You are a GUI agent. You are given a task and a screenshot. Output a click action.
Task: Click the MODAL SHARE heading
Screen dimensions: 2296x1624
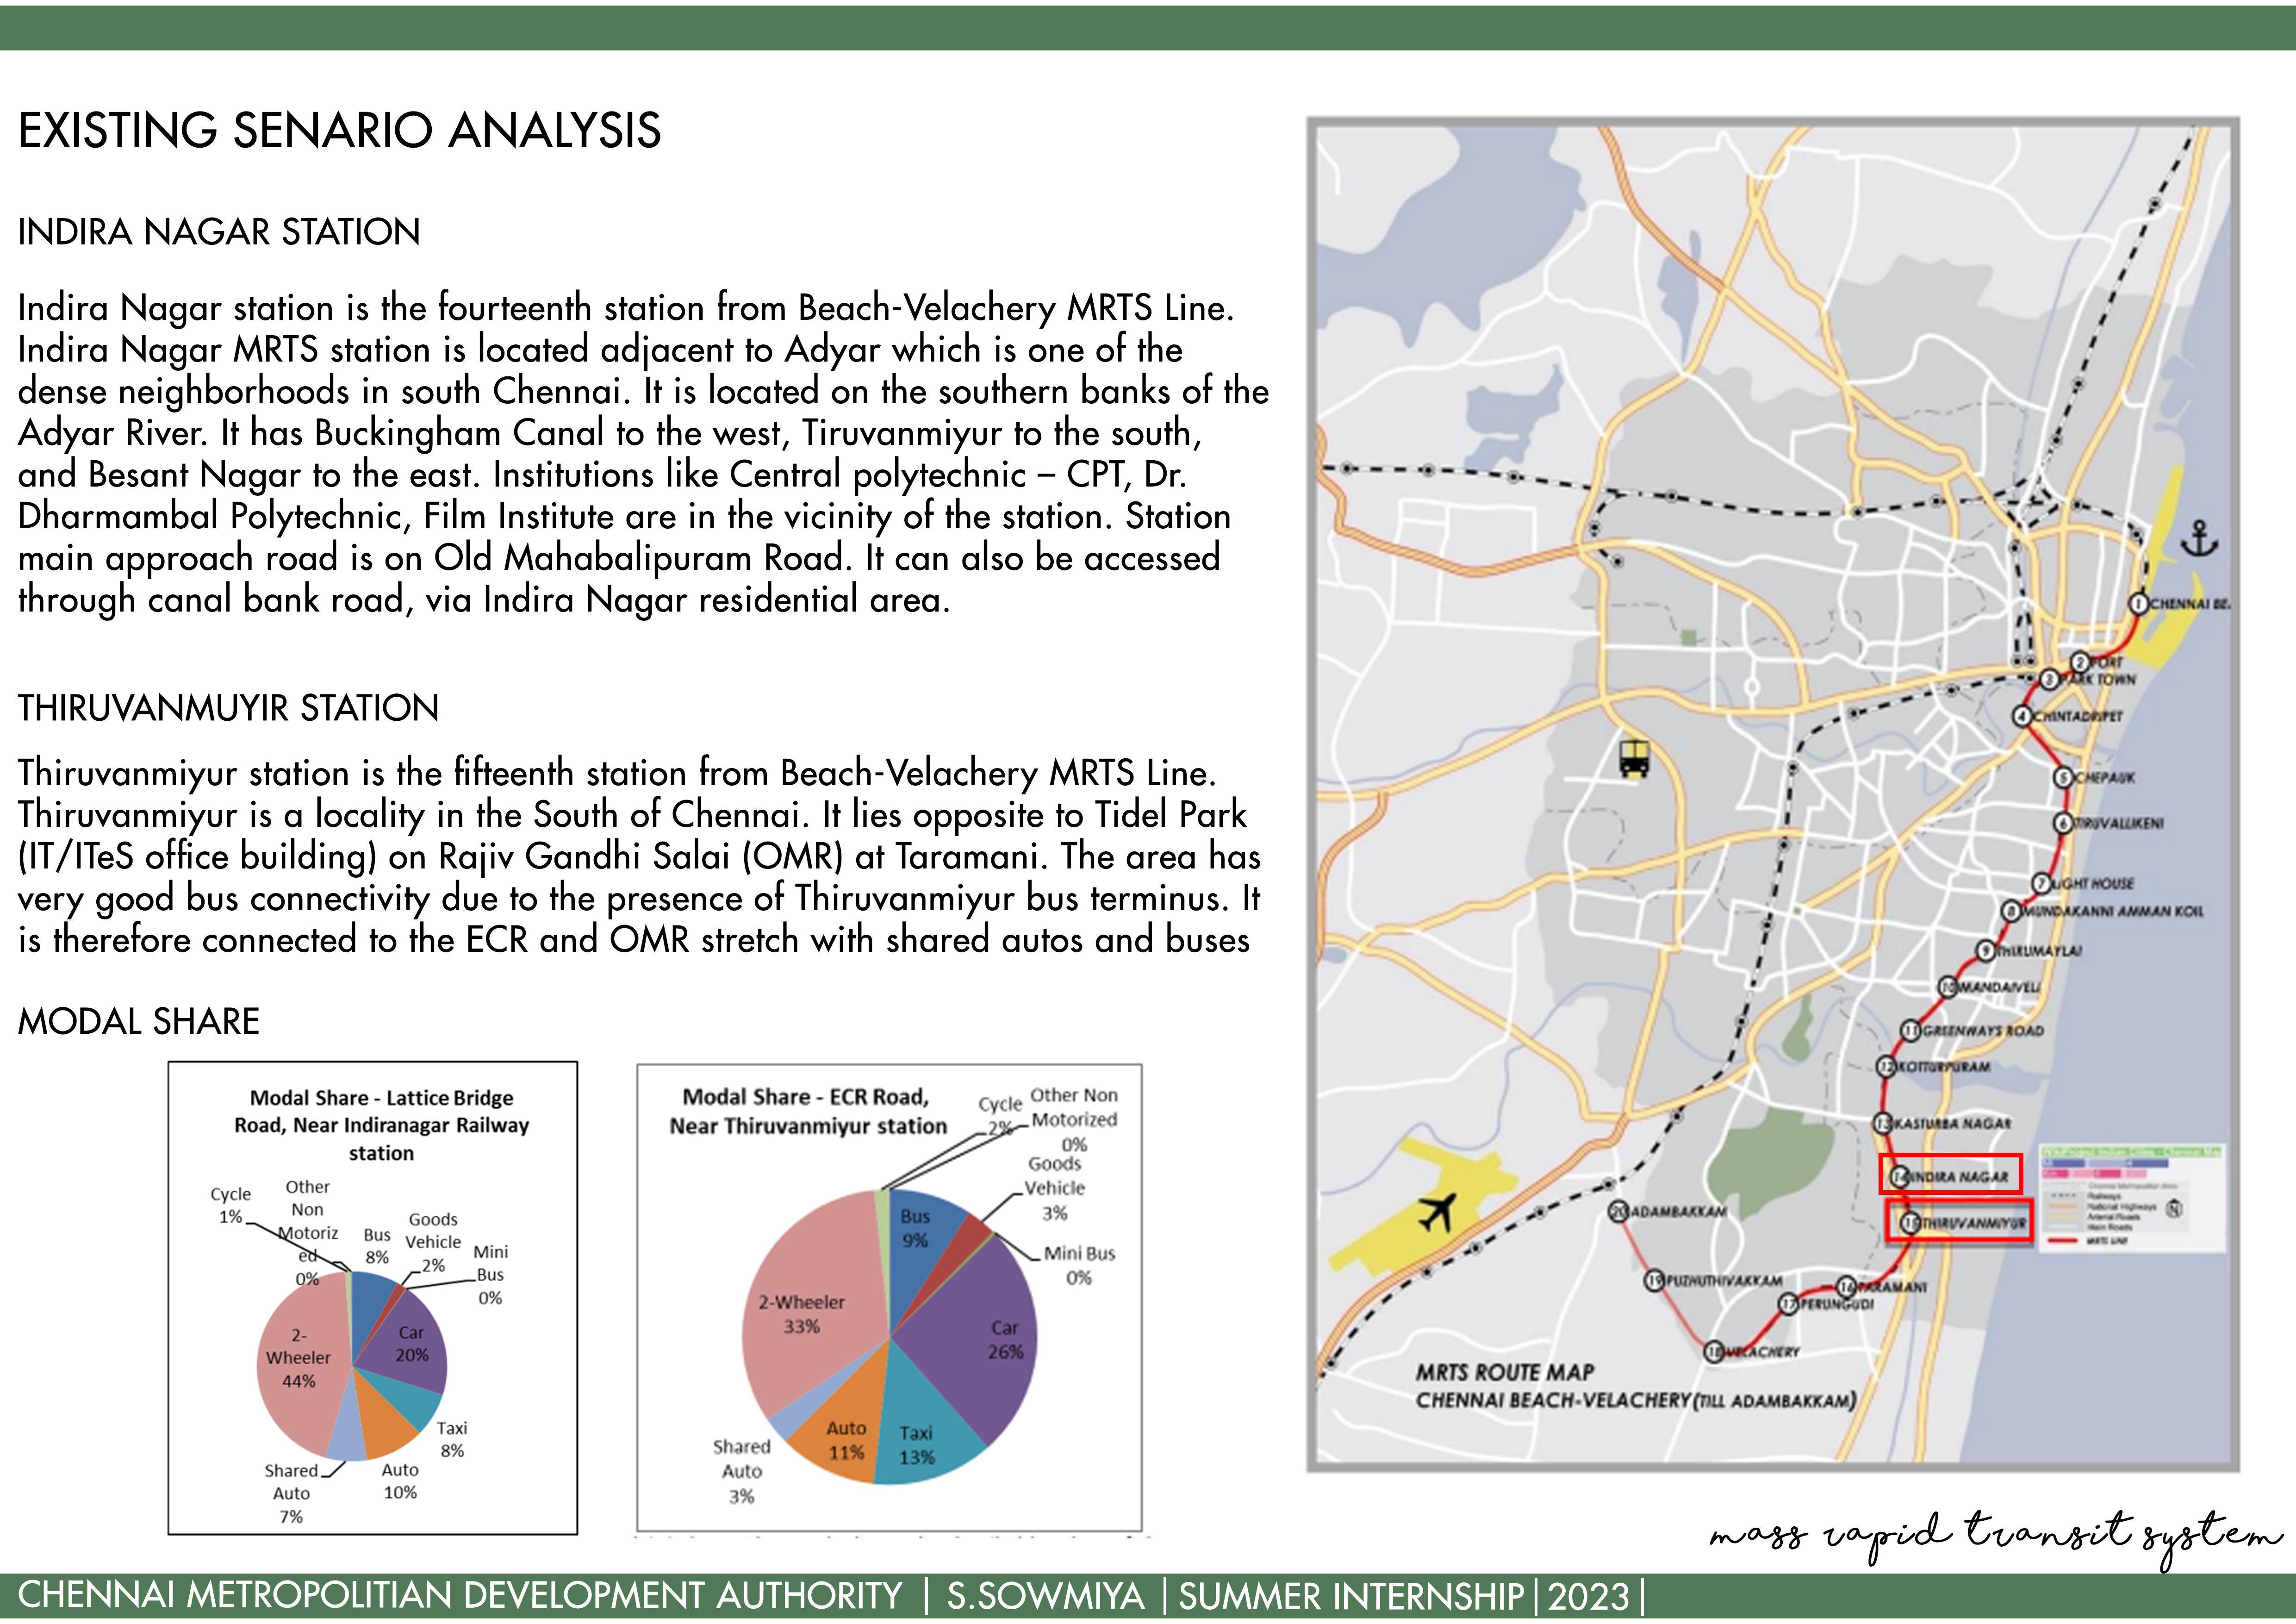[138, 1021]
